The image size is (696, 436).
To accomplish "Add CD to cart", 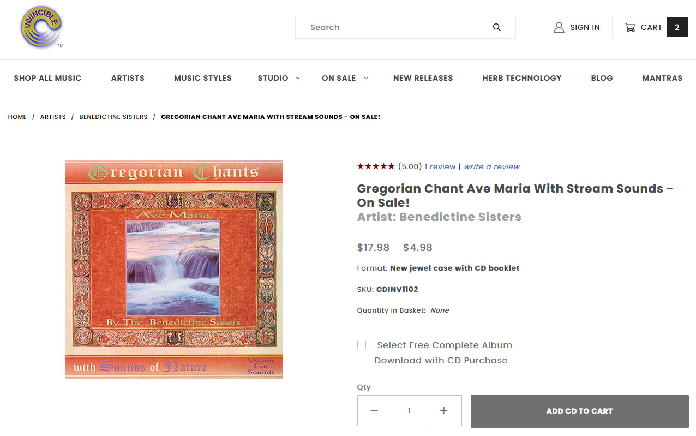I will coord(579,411).
